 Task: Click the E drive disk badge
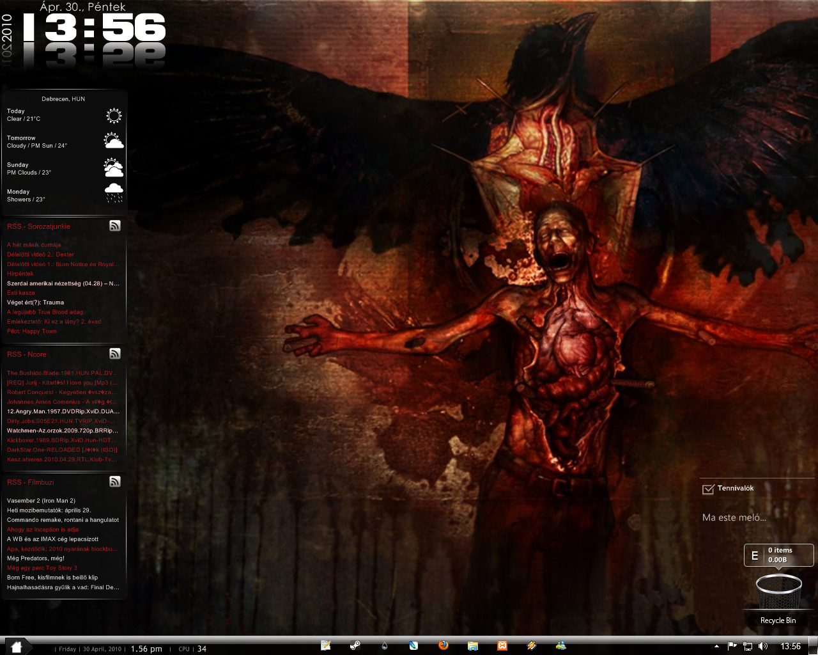(755, 555)
